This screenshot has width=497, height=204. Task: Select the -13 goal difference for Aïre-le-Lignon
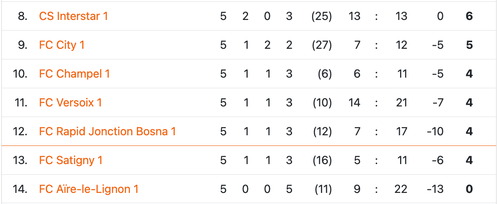click(435, 189)
